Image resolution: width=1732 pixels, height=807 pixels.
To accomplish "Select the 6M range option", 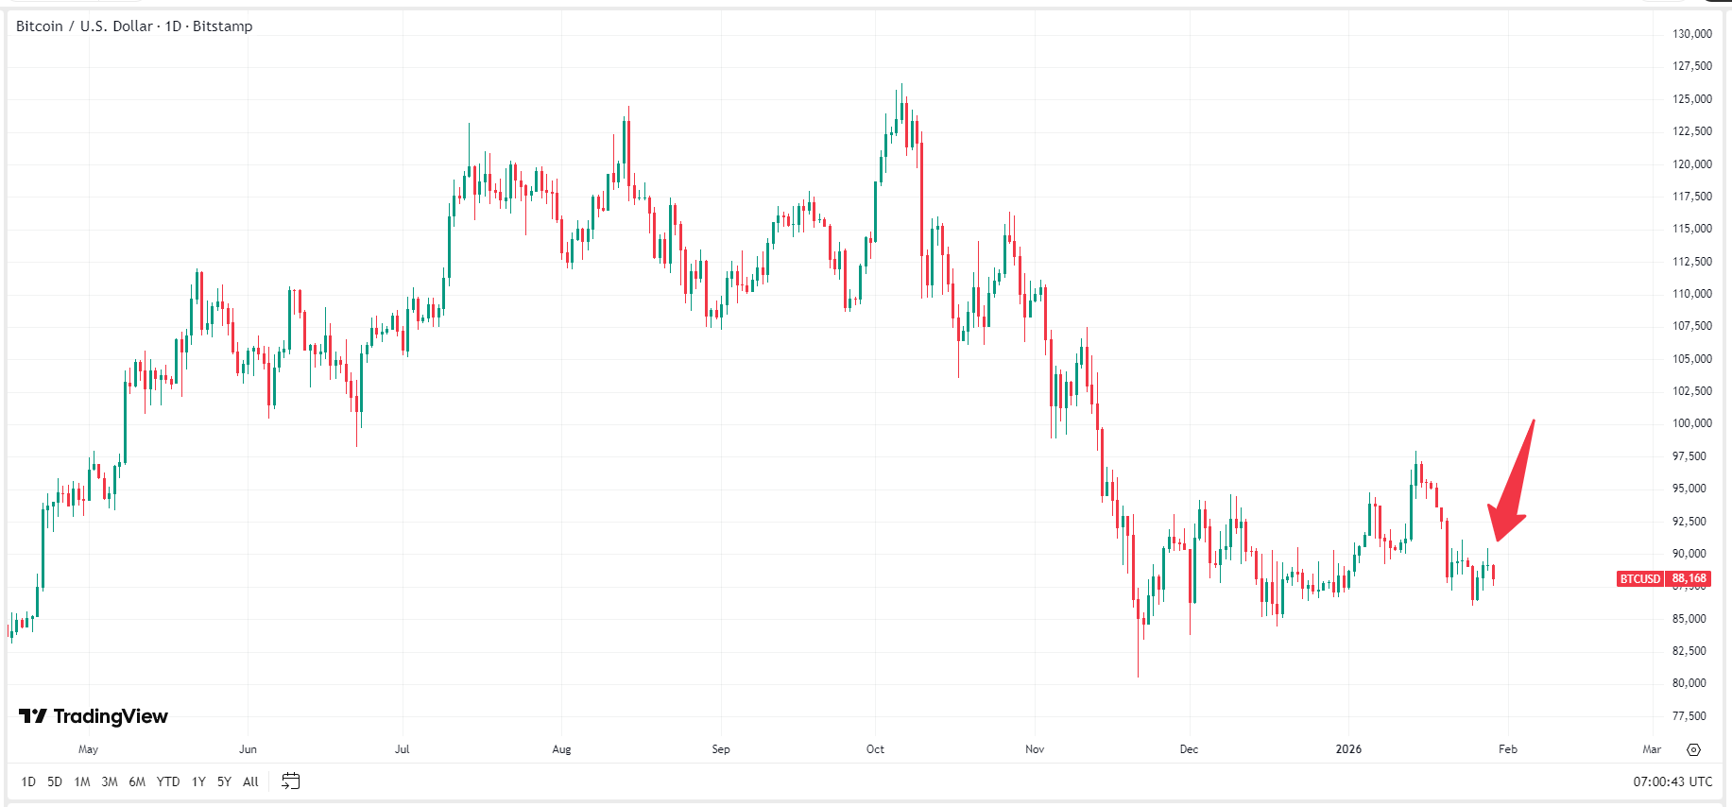I will coord(137,781).
